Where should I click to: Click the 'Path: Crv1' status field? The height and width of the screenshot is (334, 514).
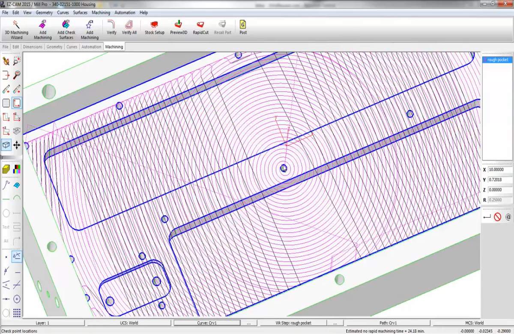pyautogui.click(x=388, y=323)
